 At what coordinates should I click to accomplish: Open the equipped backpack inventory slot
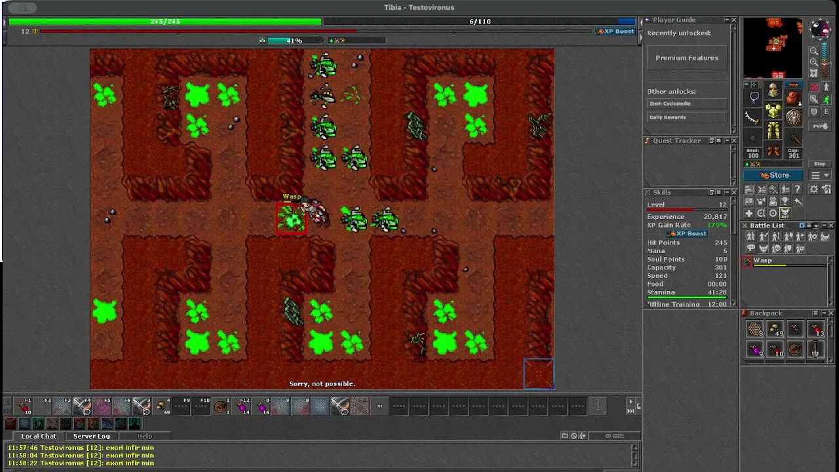click(794, 98)
